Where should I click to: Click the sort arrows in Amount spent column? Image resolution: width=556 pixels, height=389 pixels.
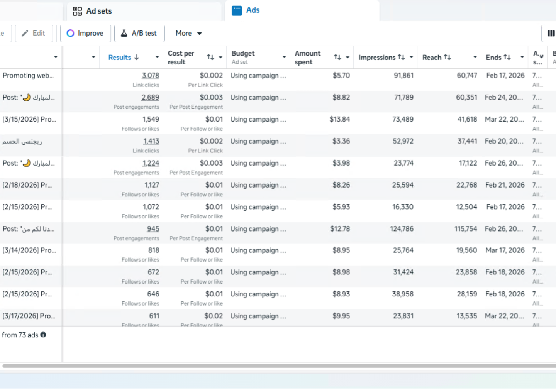point(337,57)
